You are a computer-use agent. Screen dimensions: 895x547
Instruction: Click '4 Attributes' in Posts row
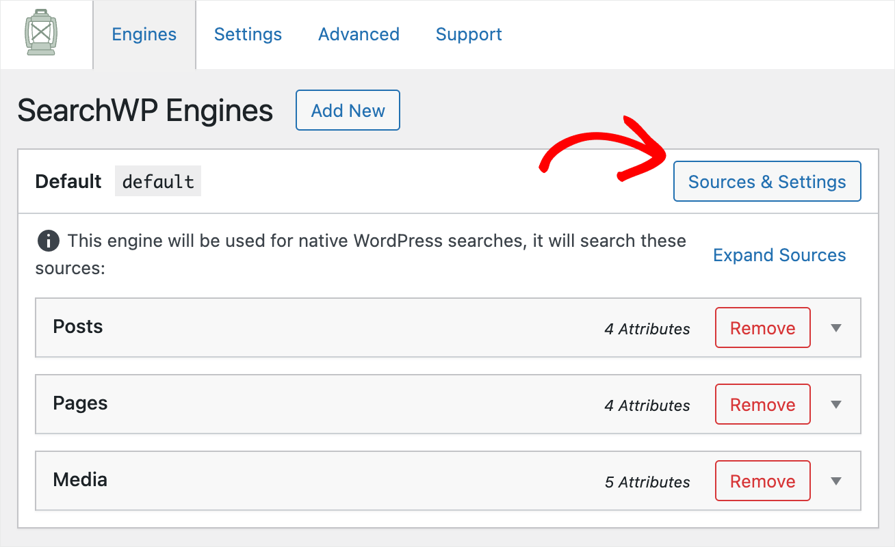click(647, 329)
